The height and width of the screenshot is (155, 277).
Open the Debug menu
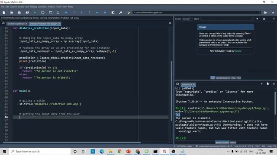pyautogui.click(x=33, y=7)
